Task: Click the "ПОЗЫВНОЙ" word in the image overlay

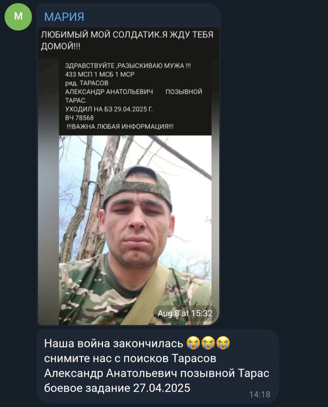Action: coord(184,92)
